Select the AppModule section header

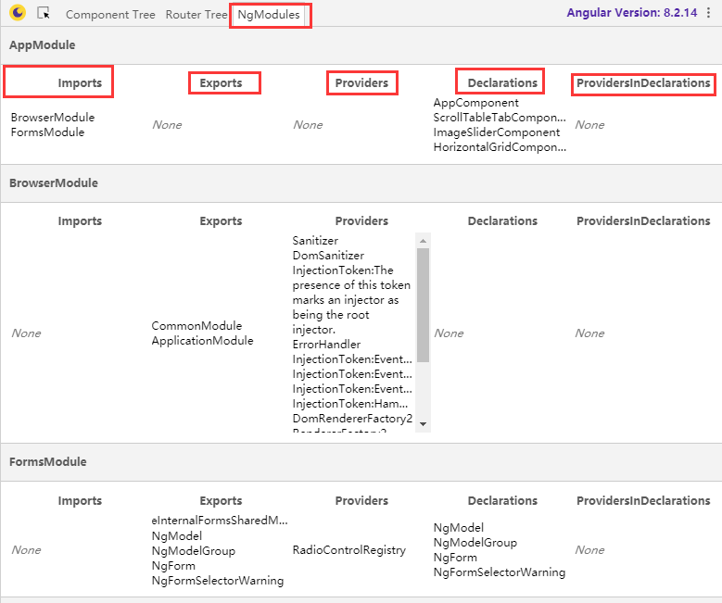43,44
